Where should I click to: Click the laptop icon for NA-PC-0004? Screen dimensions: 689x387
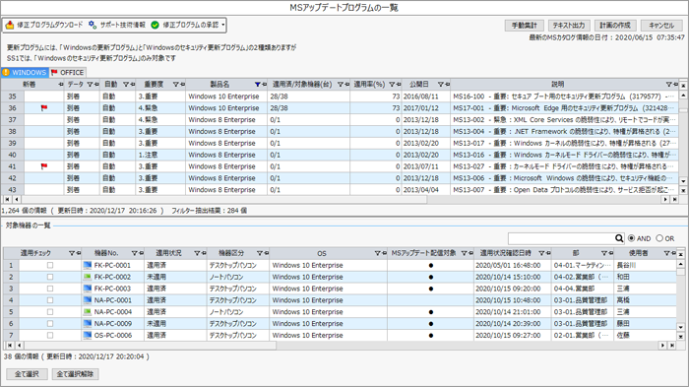pyautogui.click(x=87, y=312)
